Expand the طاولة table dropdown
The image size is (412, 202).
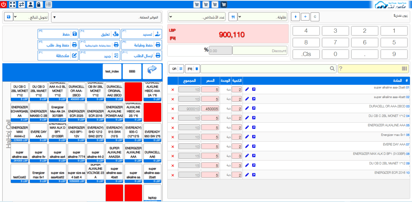click(263, 16)
